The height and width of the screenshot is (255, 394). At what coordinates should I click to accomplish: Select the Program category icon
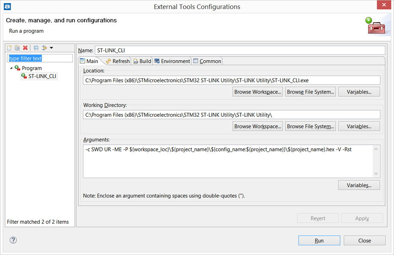[x=17, y=68]
